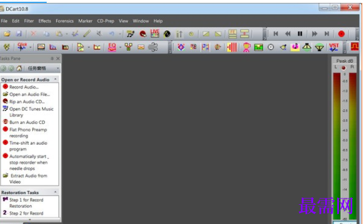The image size is (364, 224).
Task: Click Open an Audio File... link
Action: pyautogui.click(x=30, y=94)
